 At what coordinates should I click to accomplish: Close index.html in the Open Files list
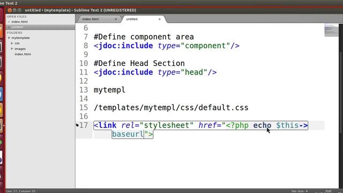pyautogui.click(x=9, y=21)
